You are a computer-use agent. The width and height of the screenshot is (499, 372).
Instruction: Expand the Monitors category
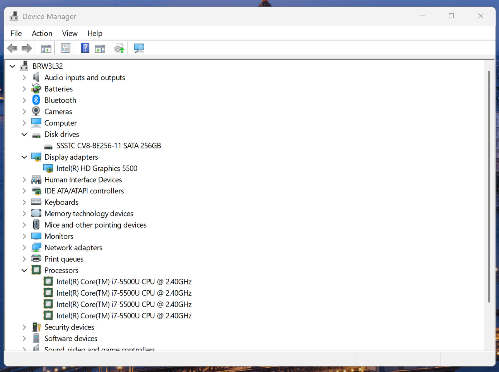point(24,236)
